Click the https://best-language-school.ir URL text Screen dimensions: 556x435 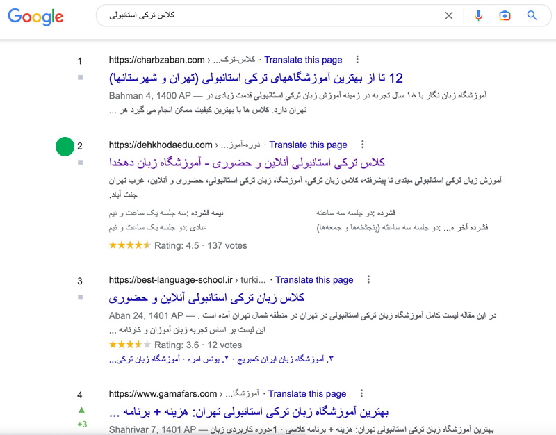[x=170, y=280]
